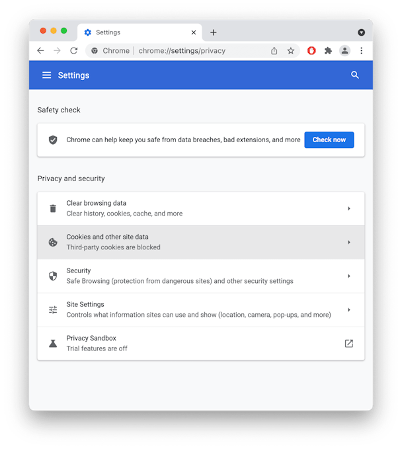Select the Settings browser tab
402x449 pixels.
pos(140,32)
